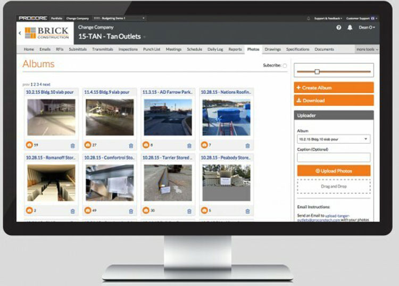Open the Dean O user menu
This screenshot has width=399, height=286.
pyautogui.click(x=367, y=27)
